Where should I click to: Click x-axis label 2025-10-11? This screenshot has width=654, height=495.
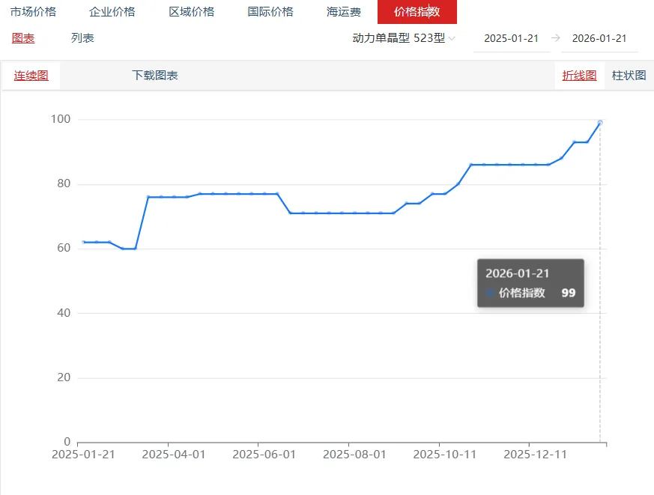click(445, 454)
